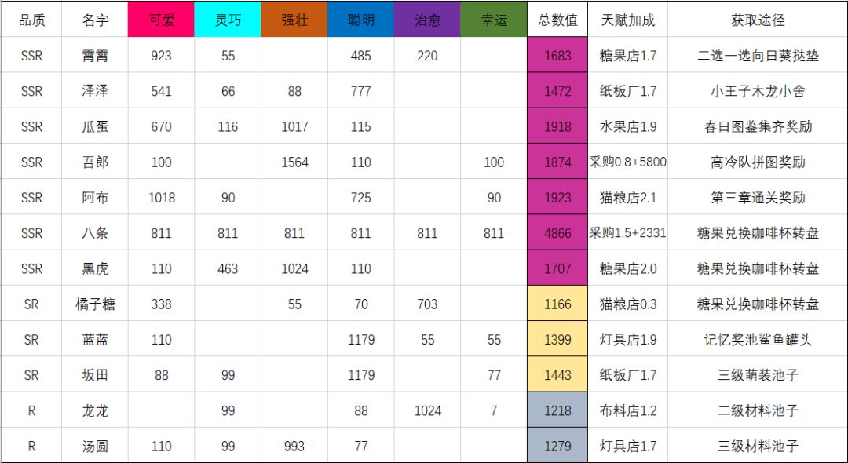
Task: Click the 703 cell in 橘子糖's row
Action: (427, 304)
